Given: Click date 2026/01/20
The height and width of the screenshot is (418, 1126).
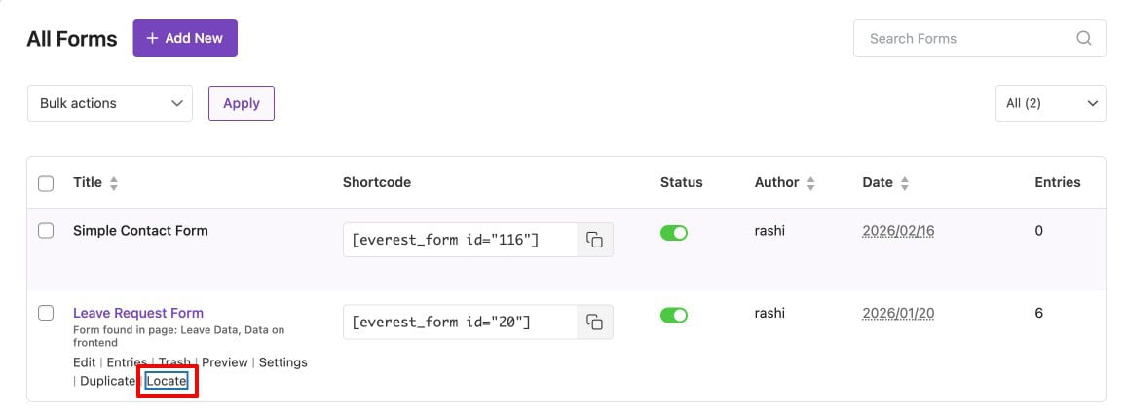Looking at the screenshot, I should coord(898,313).
